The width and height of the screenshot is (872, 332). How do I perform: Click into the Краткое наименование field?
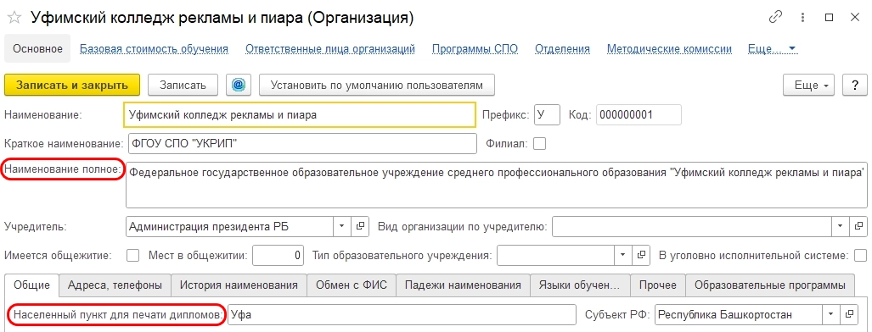tap(302, 144)
